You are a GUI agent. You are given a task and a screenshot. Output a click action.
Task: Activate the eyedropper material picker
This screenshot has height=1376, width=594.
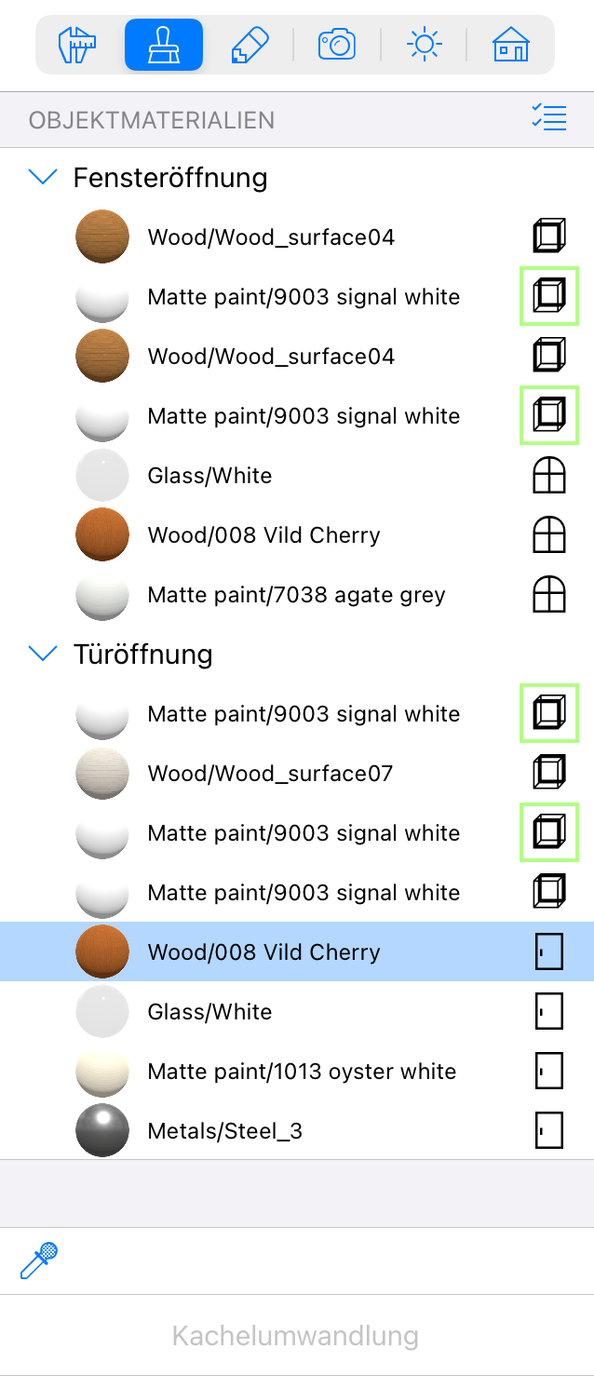click(39, 1261)
